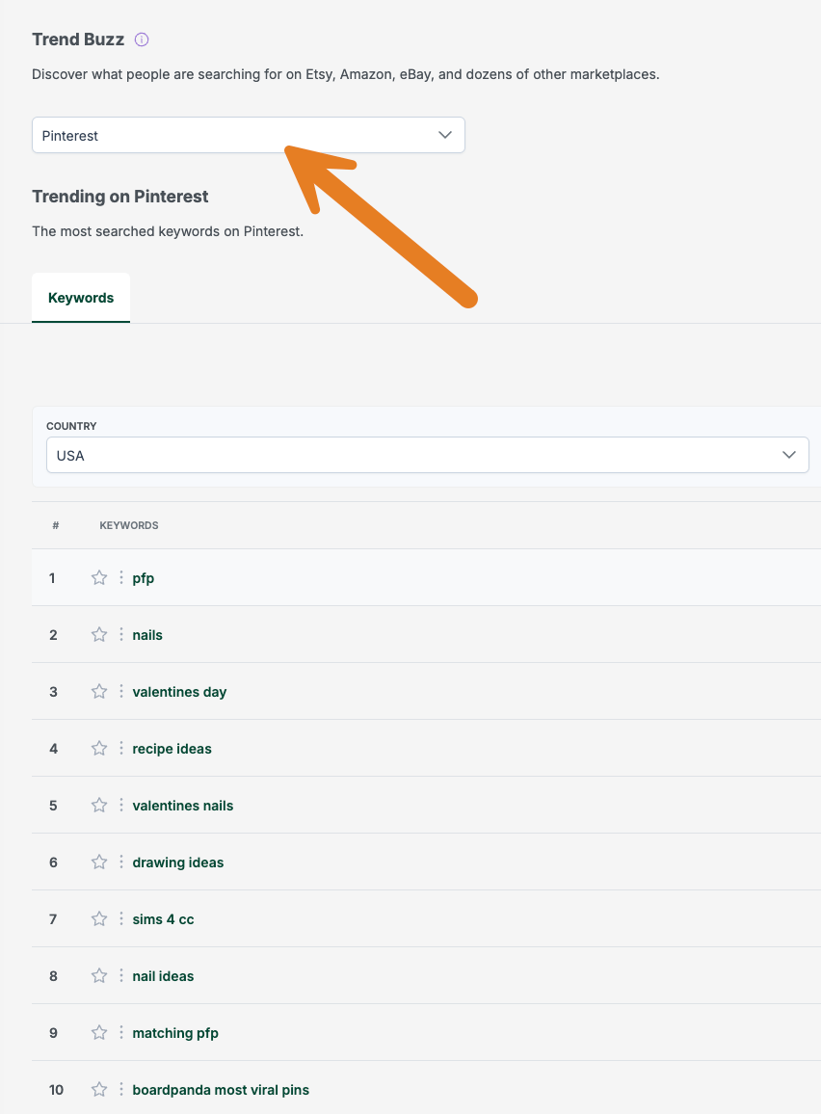Open the three-dot menu for drawing ideas
821x1114 pixels.
[x=120, y=862]
